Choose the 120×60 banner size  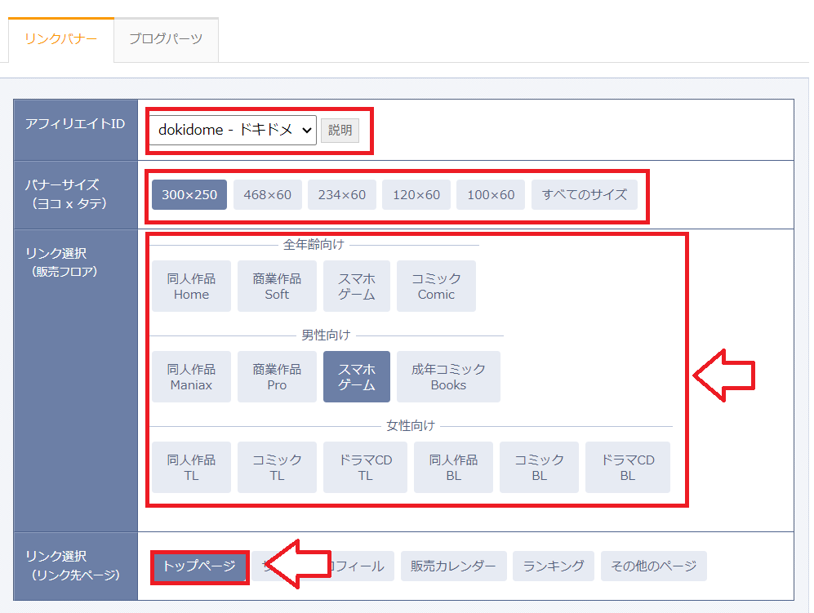click(x=416, y=194)
